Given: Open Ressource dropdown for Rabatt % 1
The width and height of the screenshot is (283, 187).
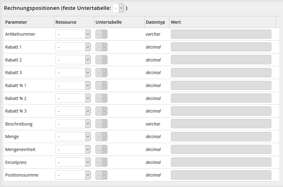Looking at the screenshot, I should click(73, 86).
